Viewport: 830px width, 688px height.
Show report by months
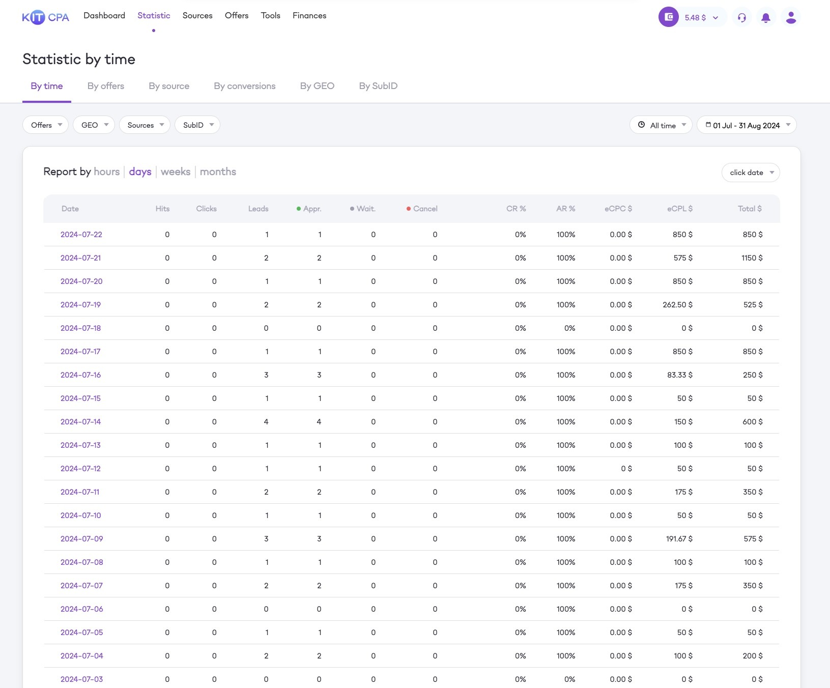coord(218,171)
